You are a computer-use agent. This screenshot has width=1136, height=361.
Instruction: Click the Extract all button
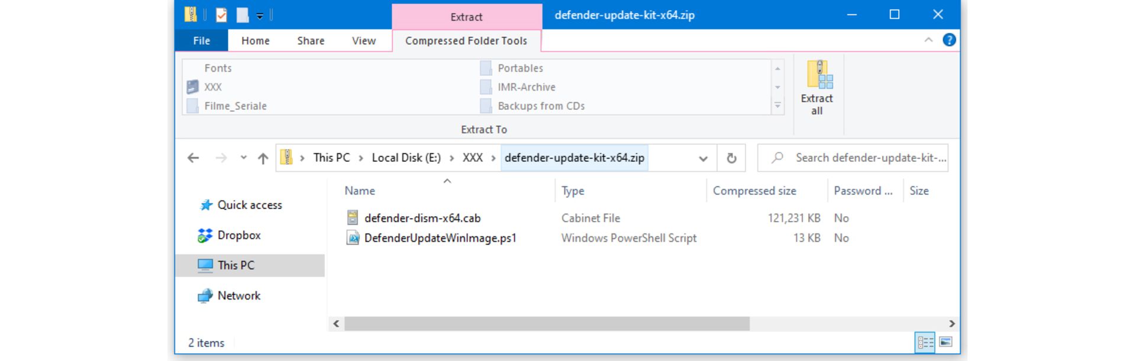816,88
